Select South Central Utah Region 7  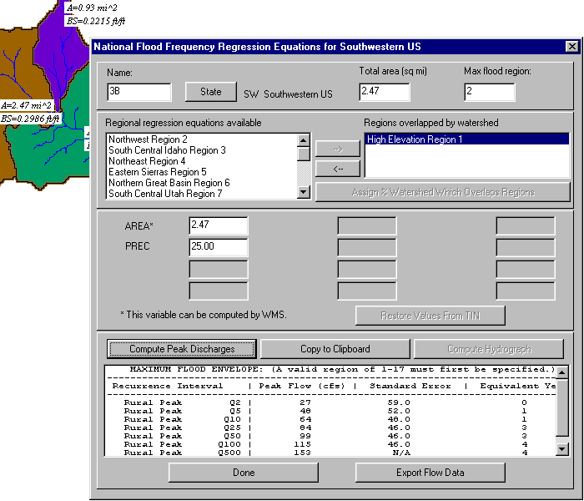click(165, 194)
